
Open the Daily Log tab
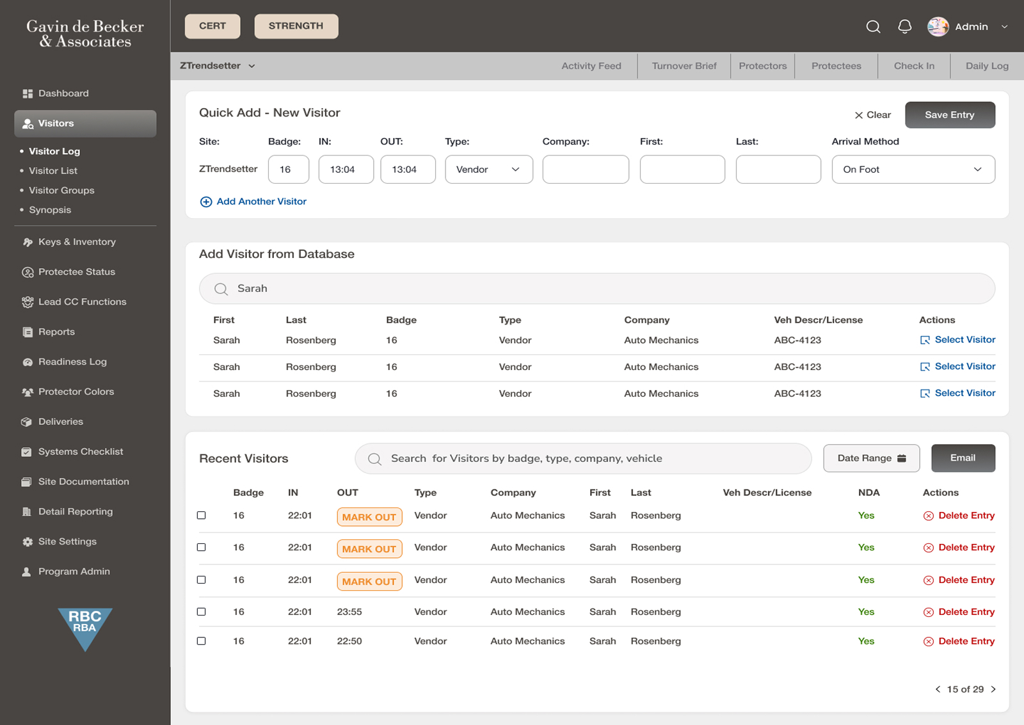[x=986, y=65]
